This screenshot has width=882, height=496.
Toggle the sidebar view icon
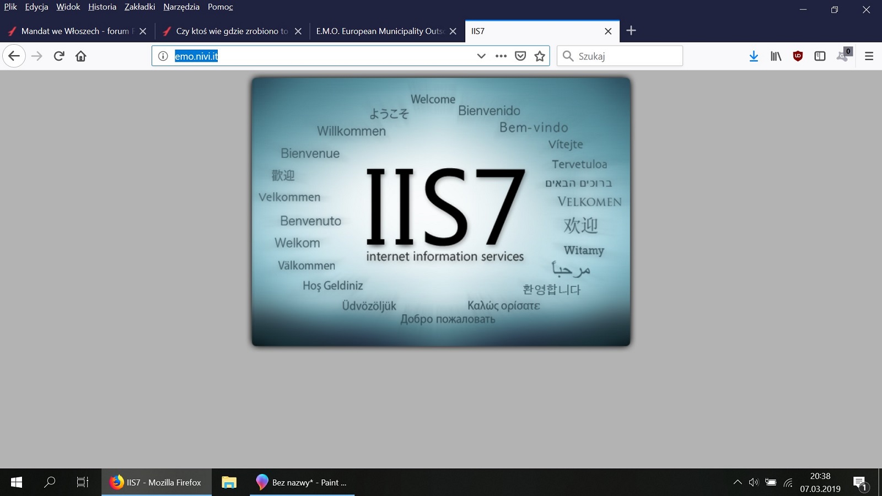click(820, 56)
